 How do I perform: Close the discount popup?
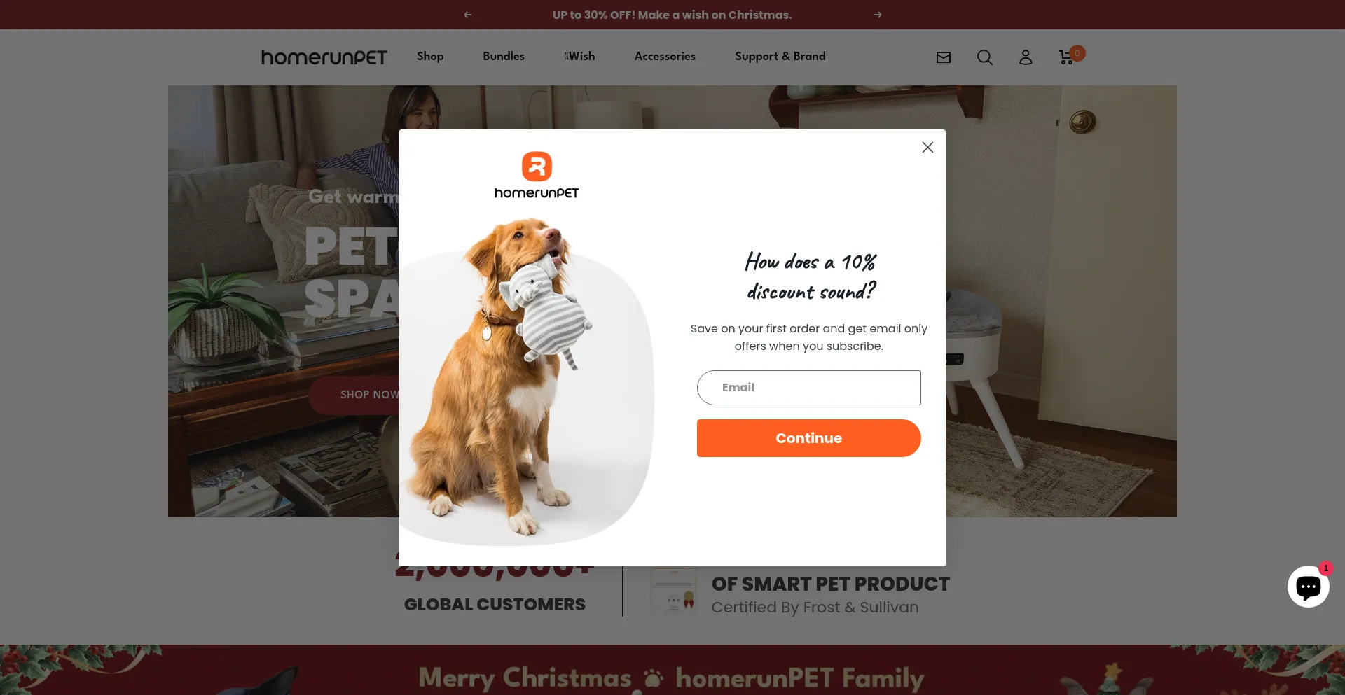(x=927, y=147)
